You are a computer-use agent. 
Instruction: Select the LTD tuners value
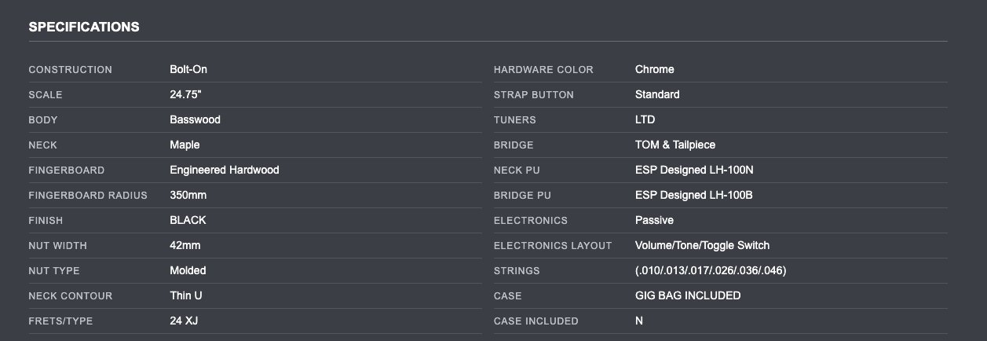[645, 119]
